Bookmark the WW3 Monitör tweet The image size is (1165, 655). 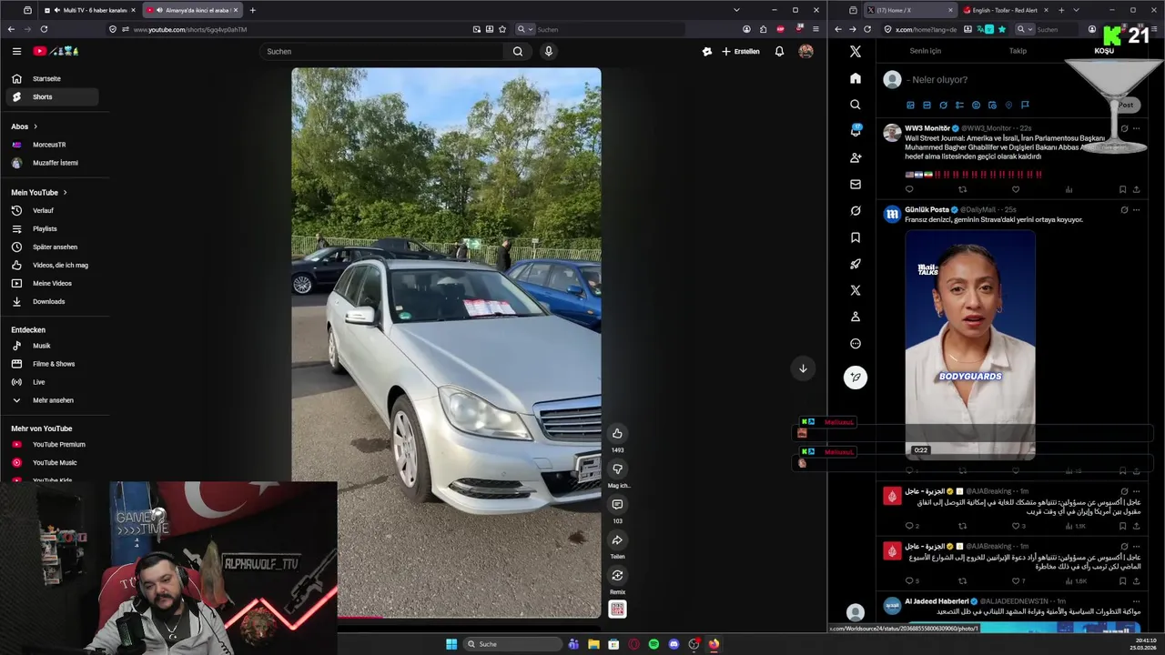point(1122,189)
